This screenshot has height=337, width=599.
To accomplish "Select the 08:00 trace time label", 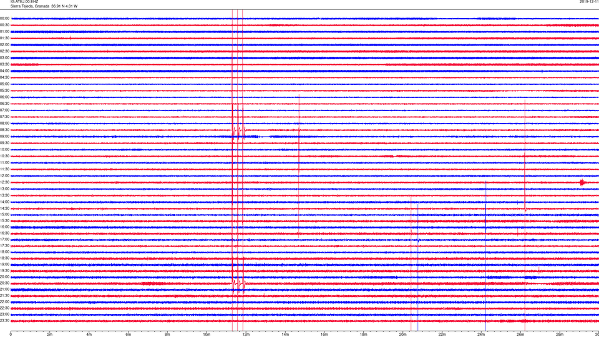I will pyautogui.click(x=4, y=124).
